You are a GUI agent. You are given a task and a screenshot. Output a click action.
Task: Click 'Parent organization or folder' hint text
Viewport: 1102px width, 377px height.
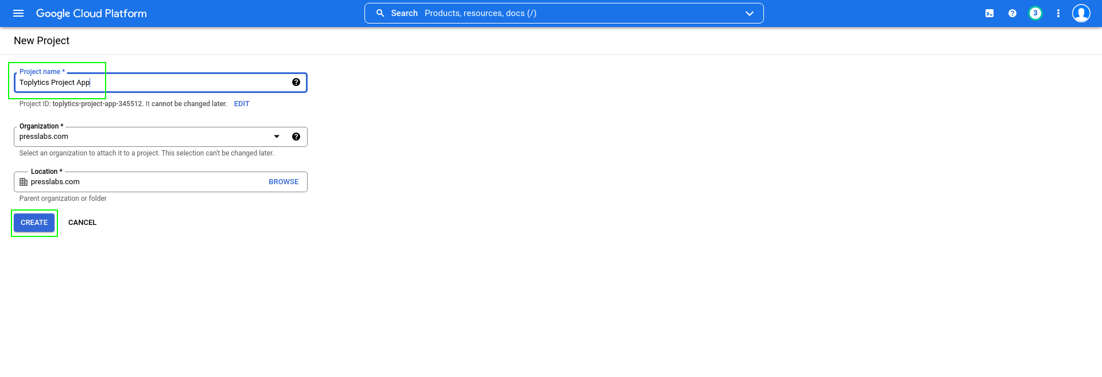pos(63,199)
